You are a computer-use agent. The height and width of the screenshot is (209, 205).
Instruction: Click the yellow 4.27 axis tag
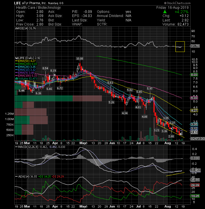pyautogui.click(x=194, y=110)
